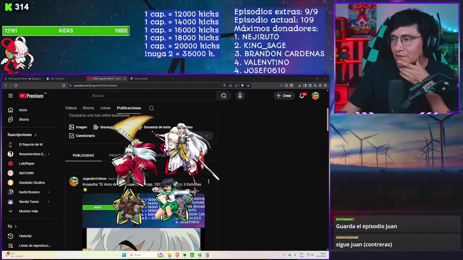Click the browser address bar URL

click(x=95, y=86)
